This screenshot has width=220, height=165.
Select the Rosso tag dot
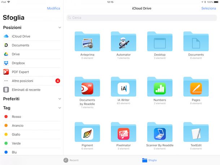tap(6, 116)
